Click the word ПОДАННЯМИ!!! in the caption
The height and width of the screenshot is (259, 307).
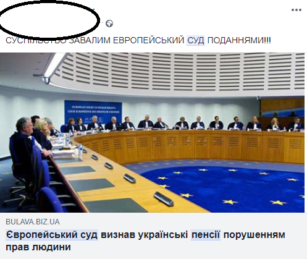tap(239, 40)
